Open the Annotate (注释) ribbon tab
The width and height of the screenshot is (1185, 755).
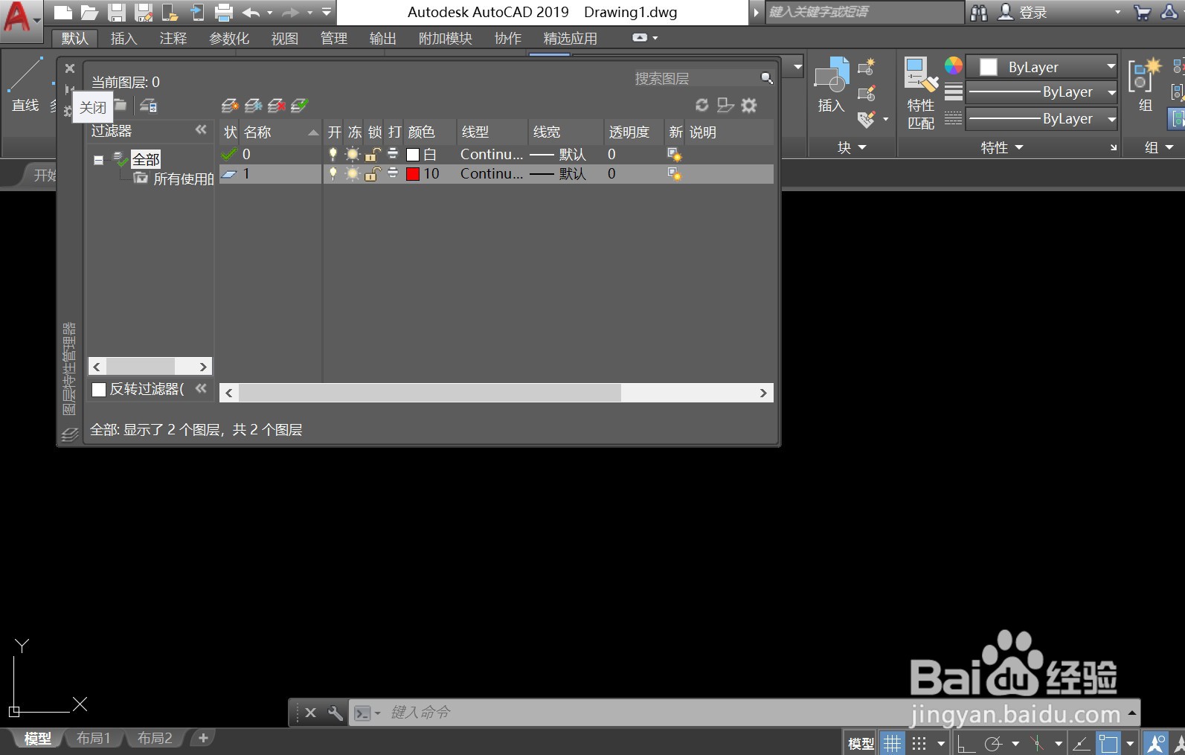click(x=173, y=39)
